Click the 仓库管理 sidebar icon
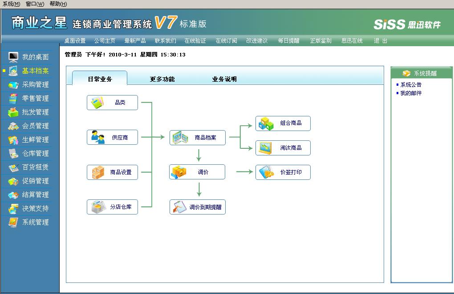 (x=13, y=153)
